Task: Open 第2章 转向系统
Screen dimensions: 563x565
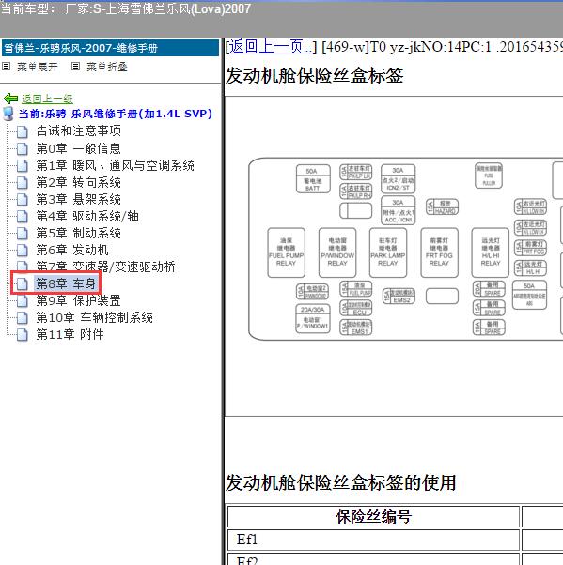Action: (78, 182)
